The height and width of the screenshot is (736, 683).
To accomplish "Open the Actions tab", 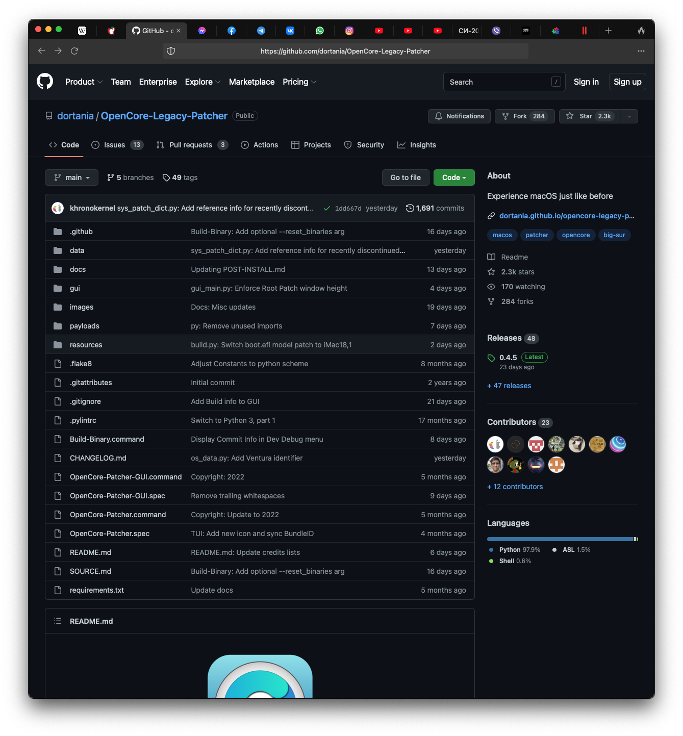I will [260, 145].
